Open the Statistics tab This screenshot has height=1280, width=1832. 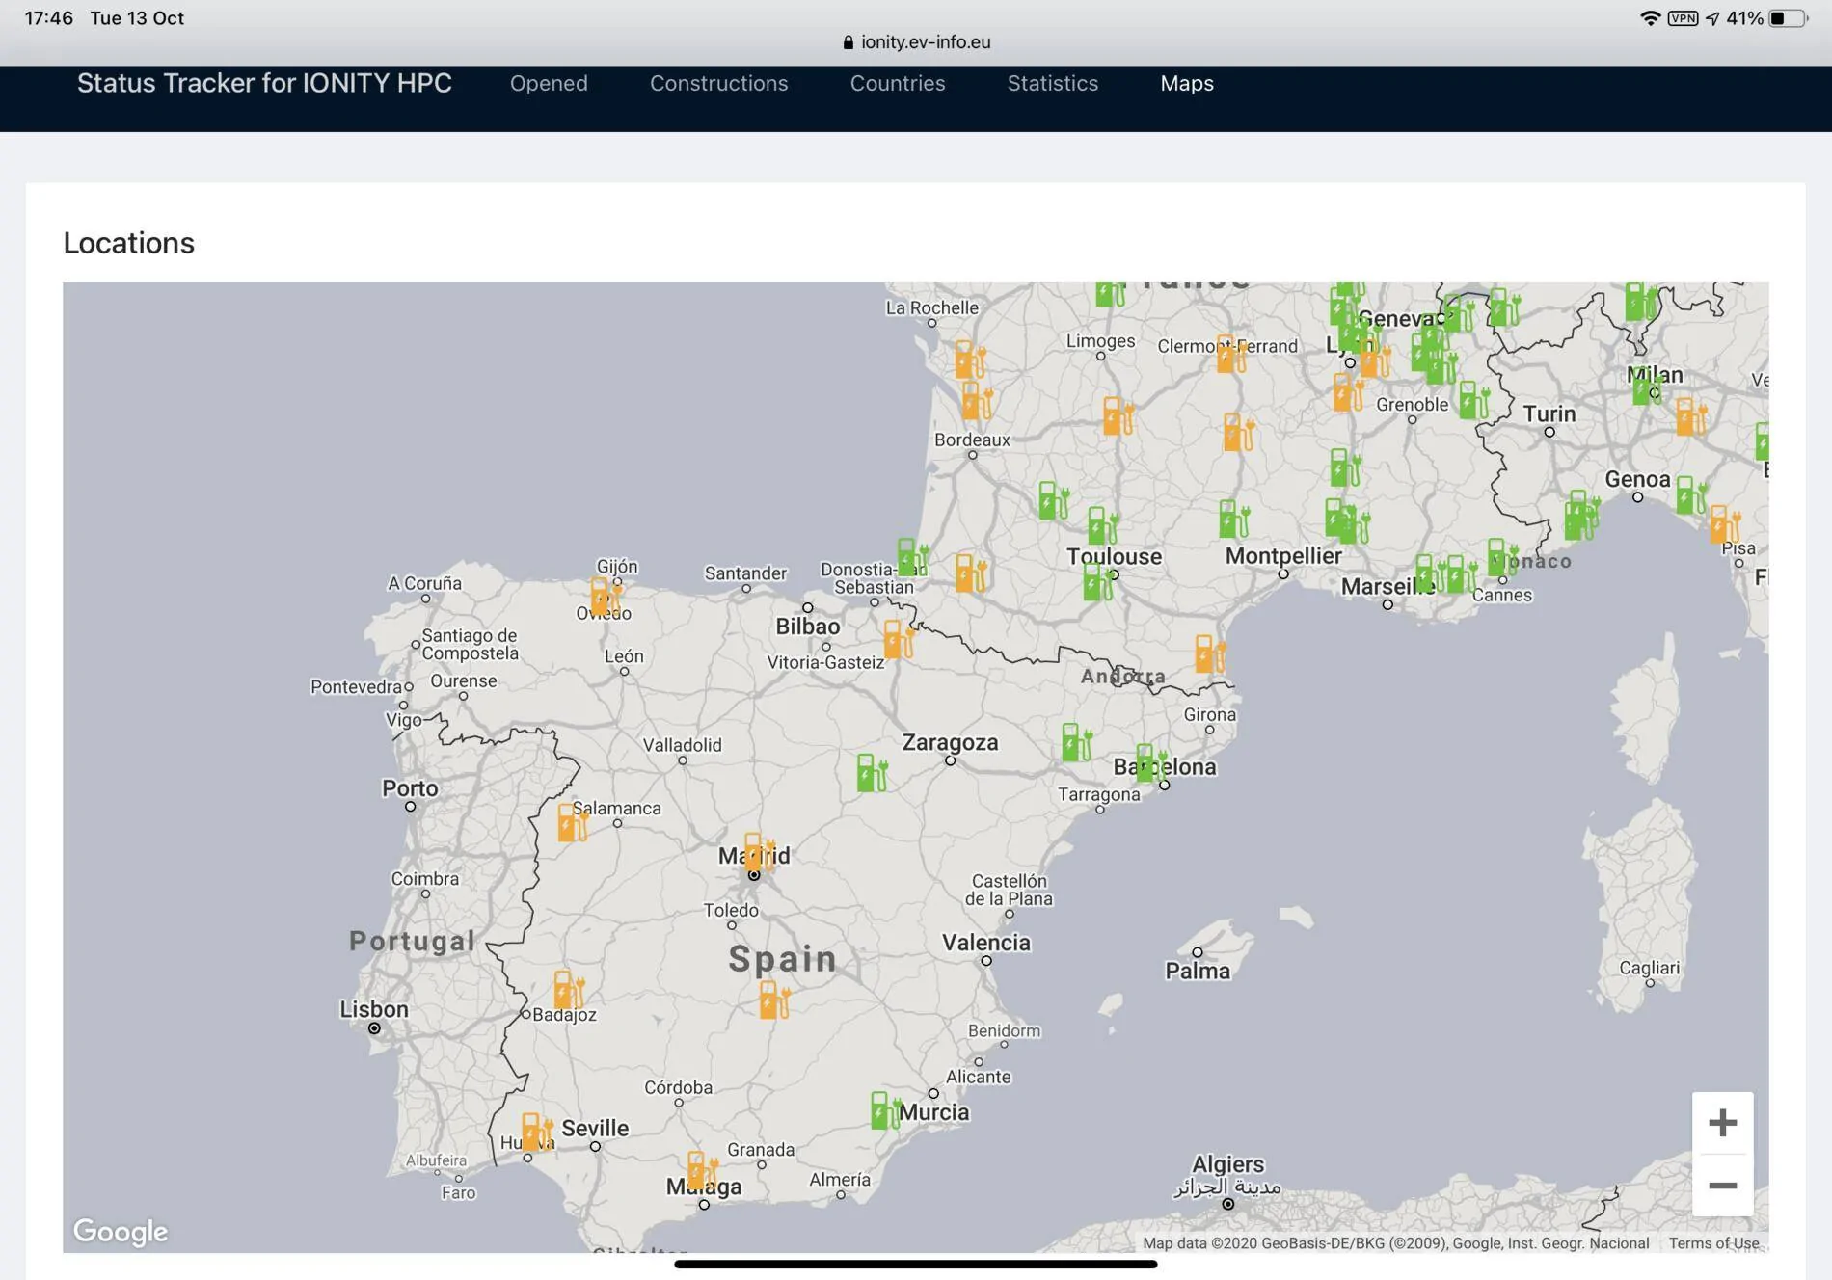pos(1053,84)
